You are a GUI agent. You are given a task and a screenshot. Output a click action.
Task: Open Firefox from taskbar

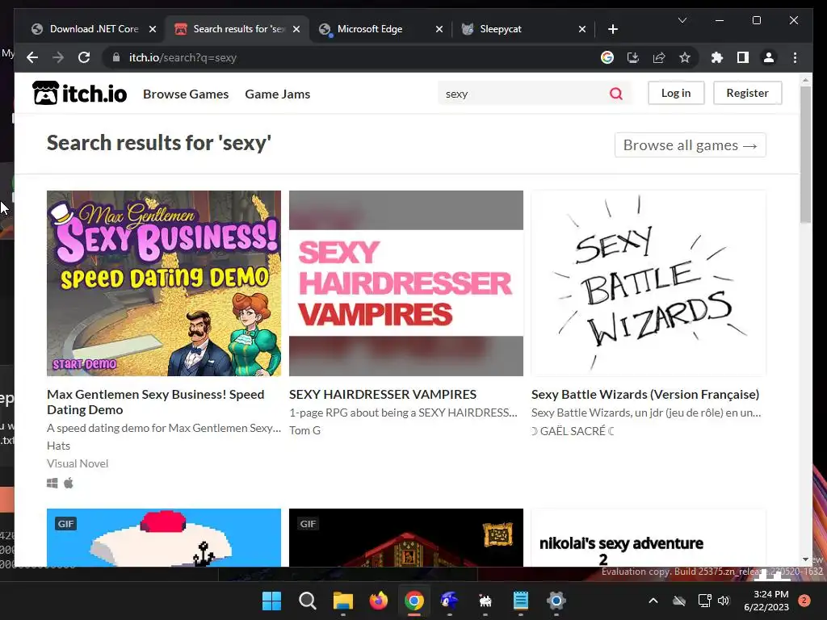point(378,601)
